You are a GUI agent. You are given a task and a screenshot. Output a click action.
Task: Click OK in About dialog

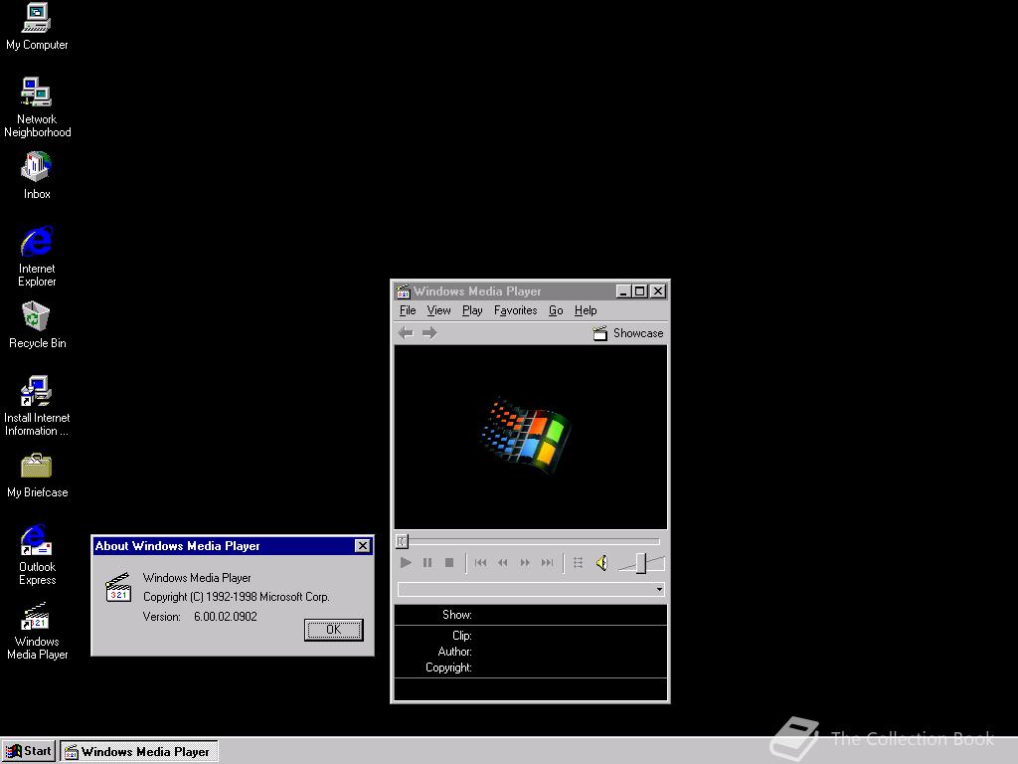pyautogui.click(x=334, y=630)
